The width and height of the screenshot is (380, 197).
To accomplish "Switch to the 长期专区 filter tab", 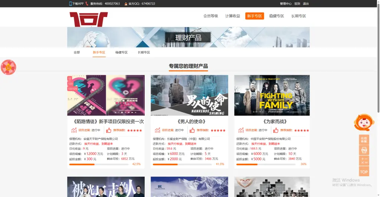I will coord(144,53).
